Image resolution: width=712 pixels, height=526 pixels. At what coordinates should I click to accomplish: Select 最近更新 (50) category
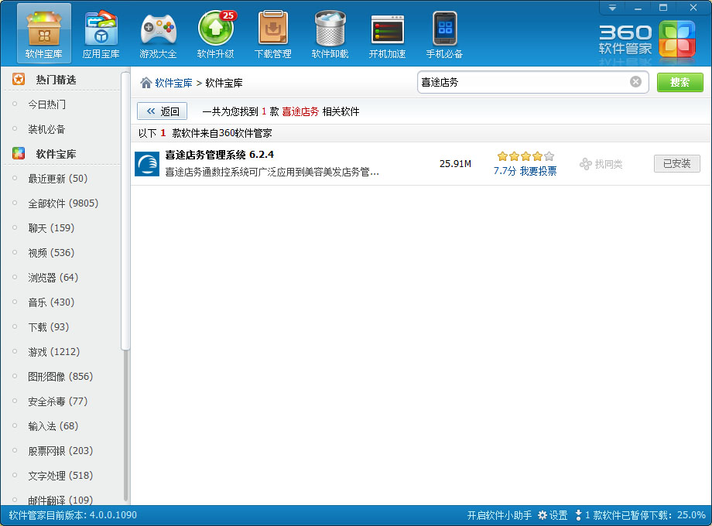58,179
